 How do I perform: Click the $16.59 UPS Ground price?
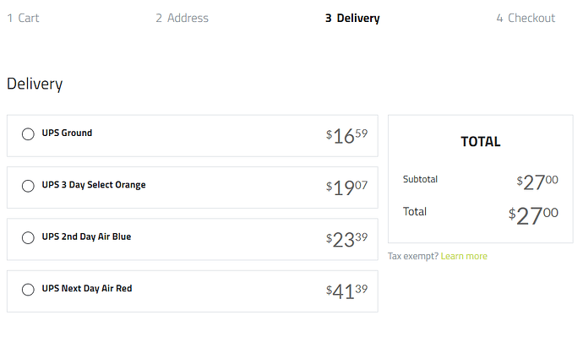pyautogui.click(x=346, y=135)
